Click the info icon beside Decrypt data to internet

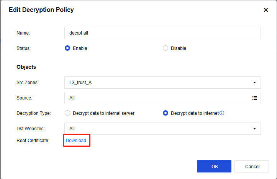tap(222, 113)
